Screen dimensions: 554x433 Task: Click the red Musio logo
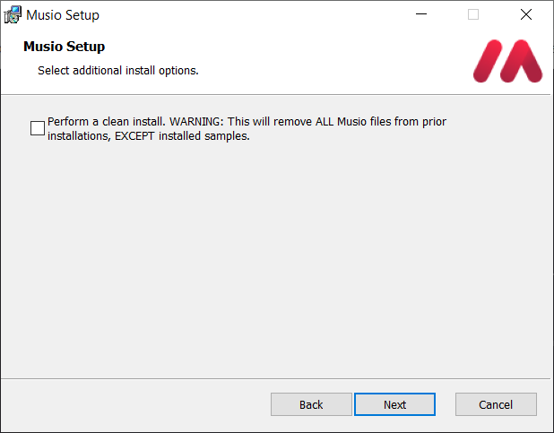point(507,60)
